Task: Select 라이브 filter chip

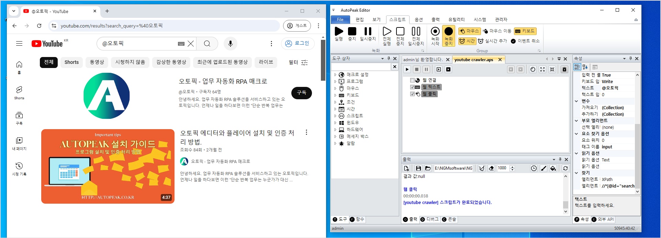Action: pos(266,62)
